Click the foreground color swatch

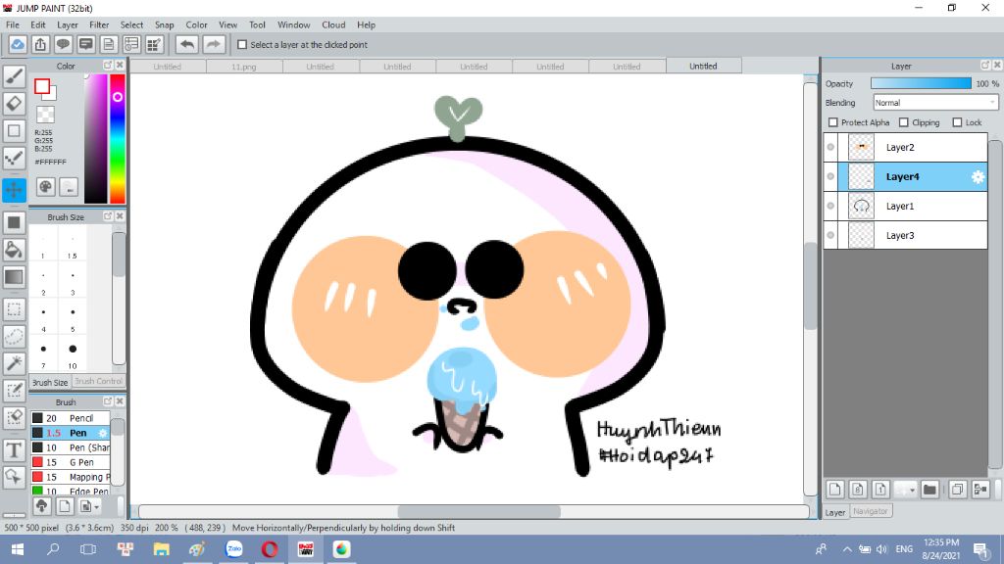(x=42, y=86)
